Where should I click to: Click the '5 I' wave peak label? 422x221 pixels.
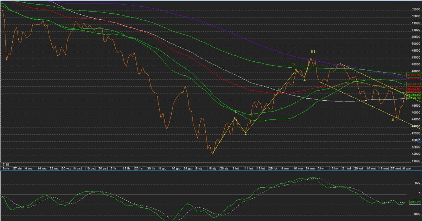point(313,52)
